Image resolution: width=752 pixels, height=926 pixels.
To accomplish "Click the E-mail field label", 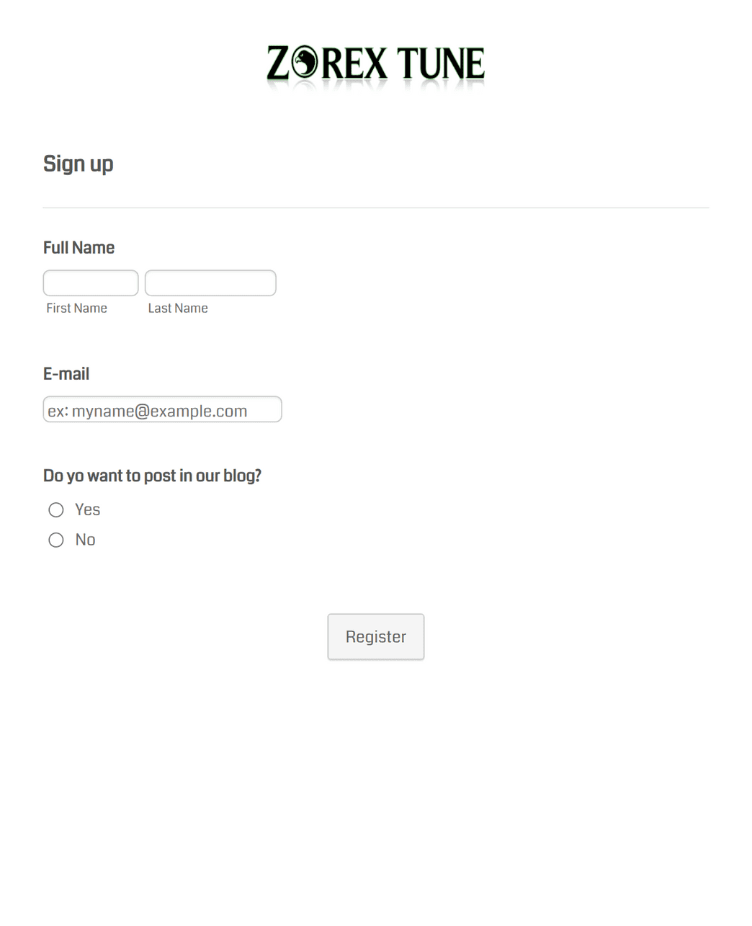I will pos(66,374).
